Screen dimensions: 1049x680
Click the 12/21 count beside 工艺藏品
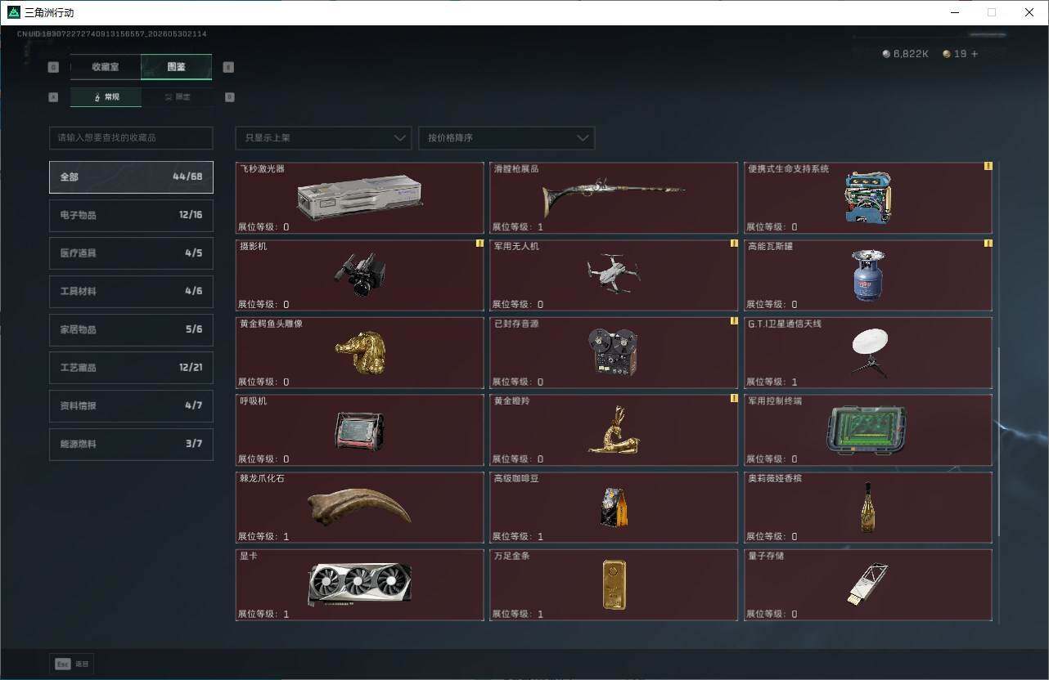pyautogui.click(x=191, y=368)
